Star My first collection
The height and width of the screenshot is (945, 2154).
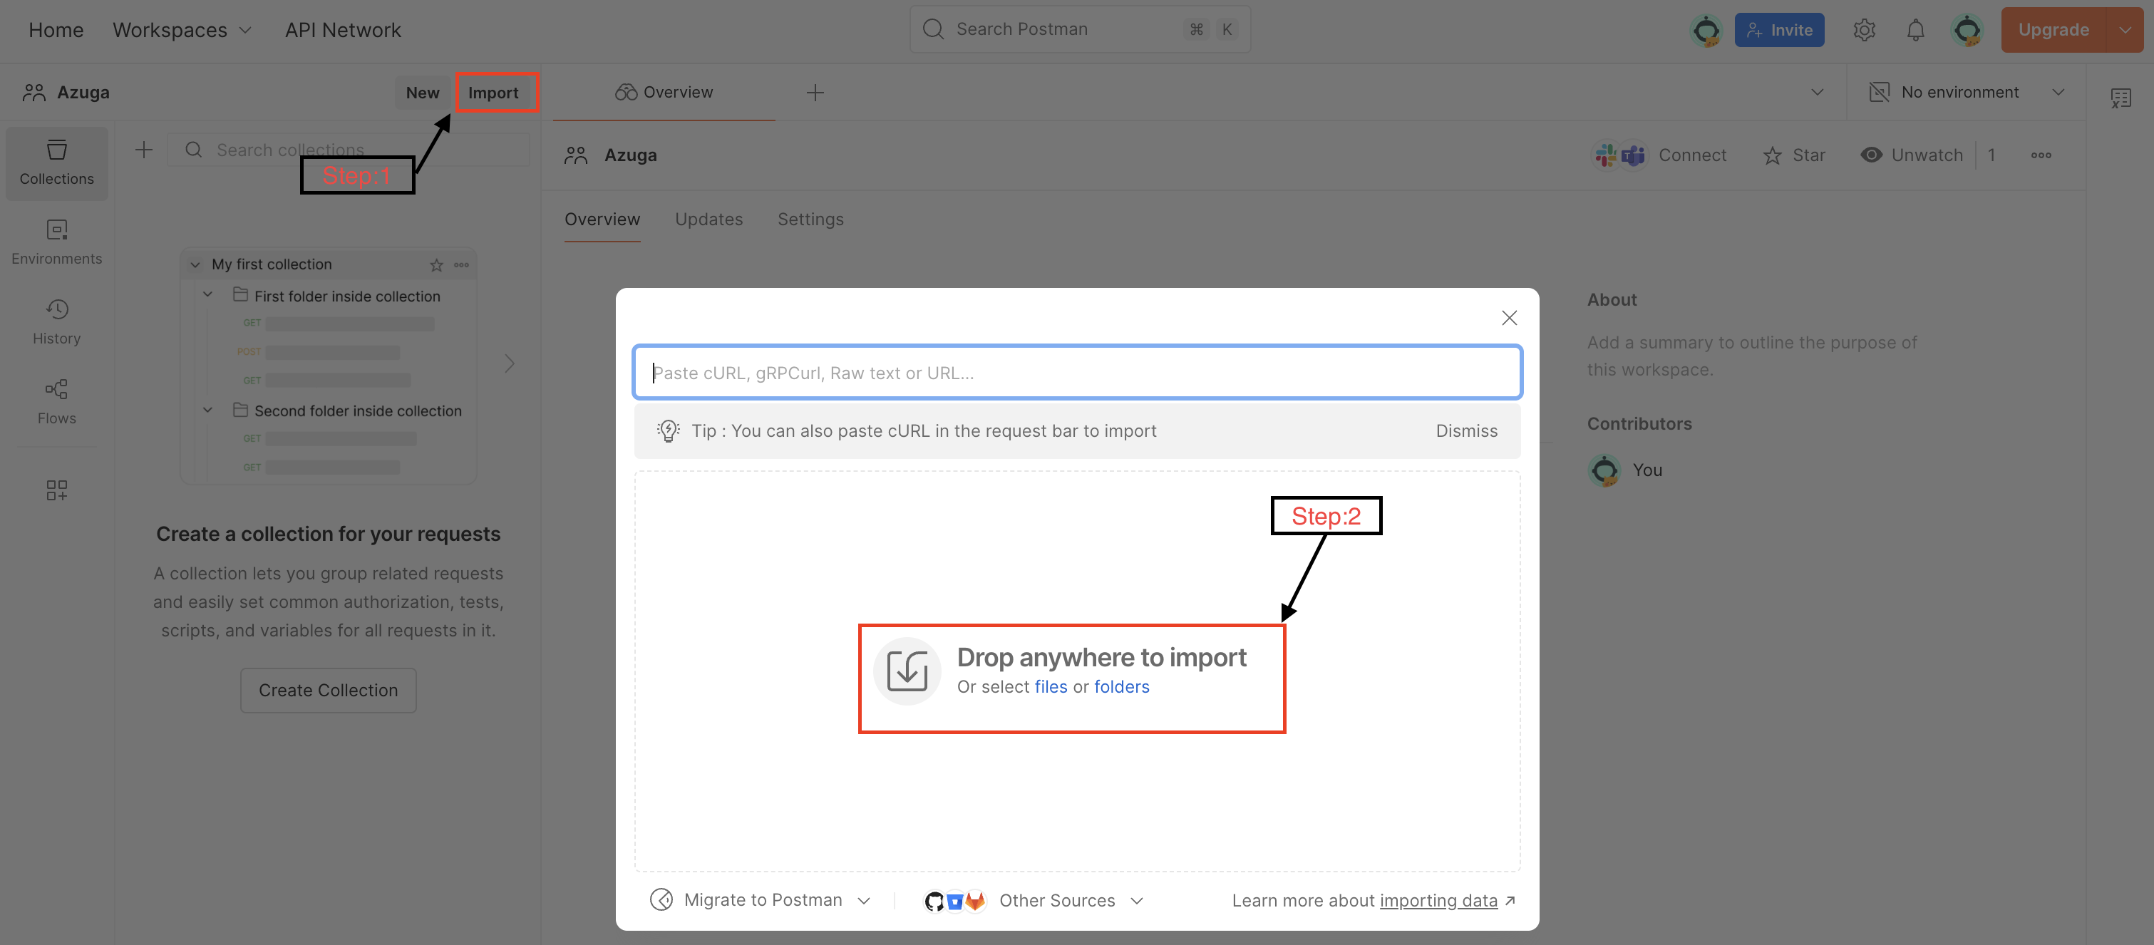(x=436, y=265)
